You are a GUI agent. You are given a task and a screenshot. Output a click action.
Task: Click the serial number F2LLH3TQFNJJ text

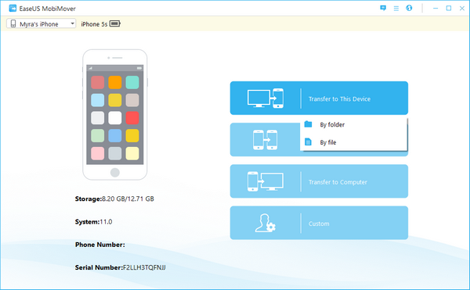[x=144, y=267]
